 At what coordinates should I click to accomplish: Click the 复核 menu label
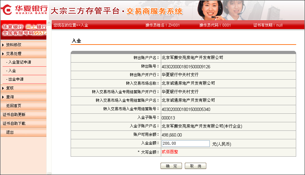point(10,88)
